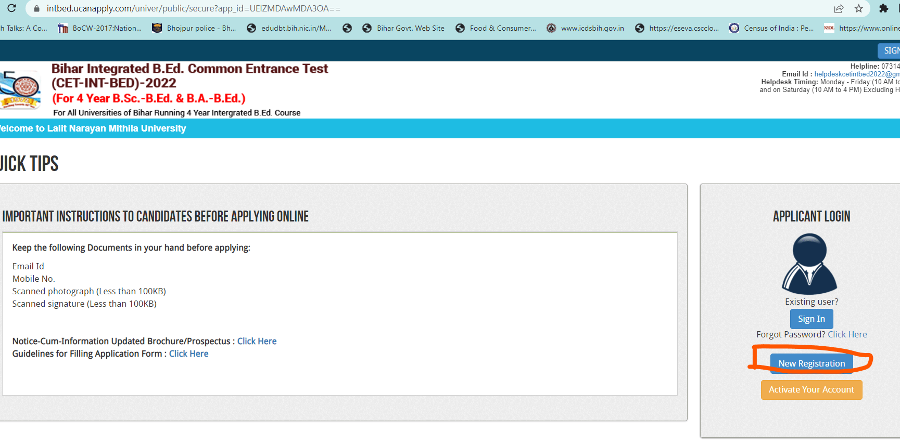900x444 pixels.
Task: Email the helpdesk via helpdeskcetintbed2022 link
Action: point(857,74)
